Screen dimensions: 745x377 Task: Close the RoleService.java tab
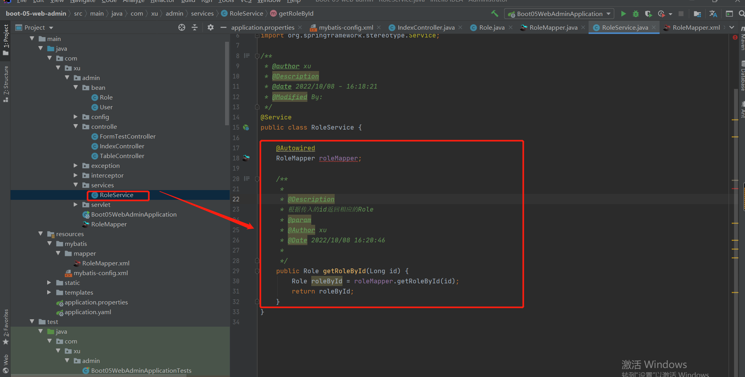tap(654, 27)
